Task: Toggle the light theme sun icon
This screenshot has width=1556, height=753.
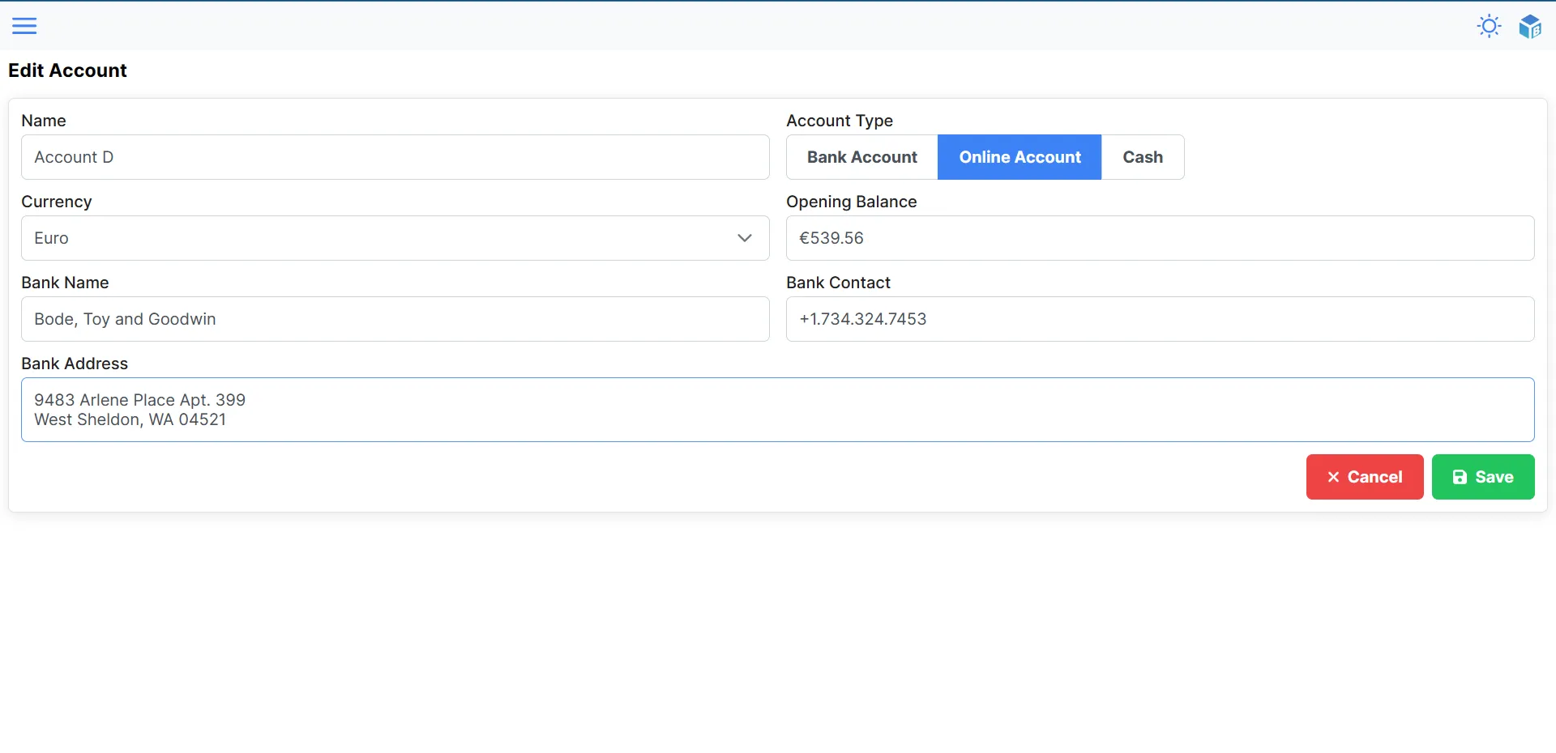Action: coord(1489,26)
